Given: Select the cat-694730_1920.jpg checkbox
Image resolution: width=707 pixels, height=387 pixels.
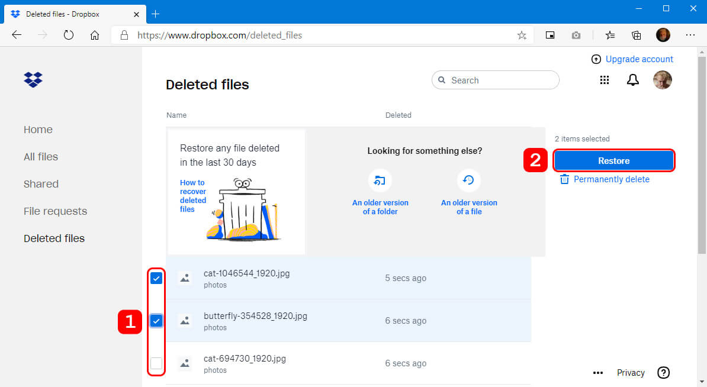Looking at the screenshot, I should [x=156, y=363].
